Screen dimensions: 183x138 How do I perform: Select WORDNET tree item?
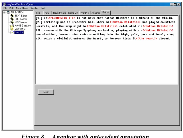21,29
